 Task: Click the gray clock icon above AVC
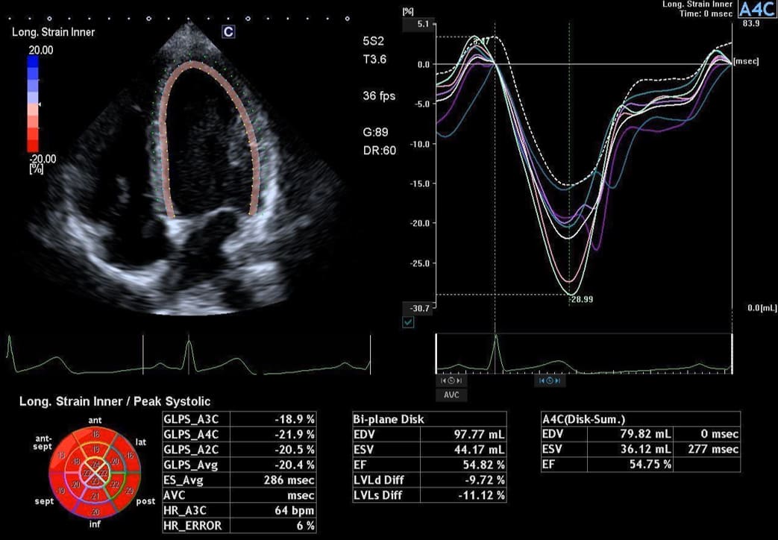click(451, 380)
